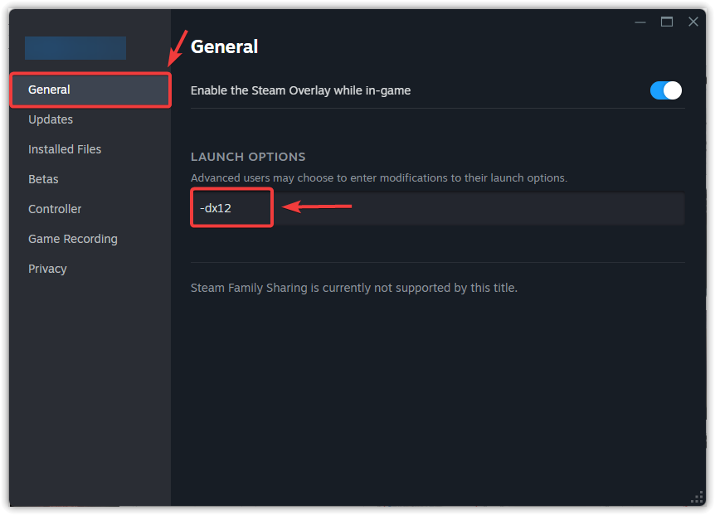Open the Controller settings section
Viewport: 715px width, 515px height.
55,208
